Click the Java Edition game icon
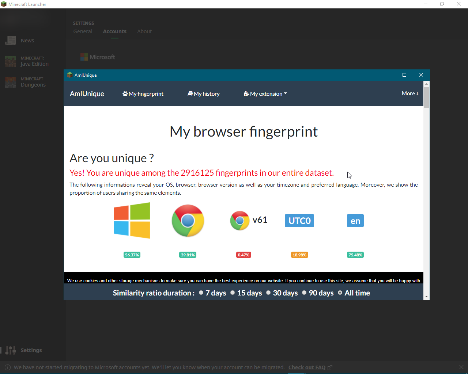Viewport: 468px width, 374px height. click(10, 61)
